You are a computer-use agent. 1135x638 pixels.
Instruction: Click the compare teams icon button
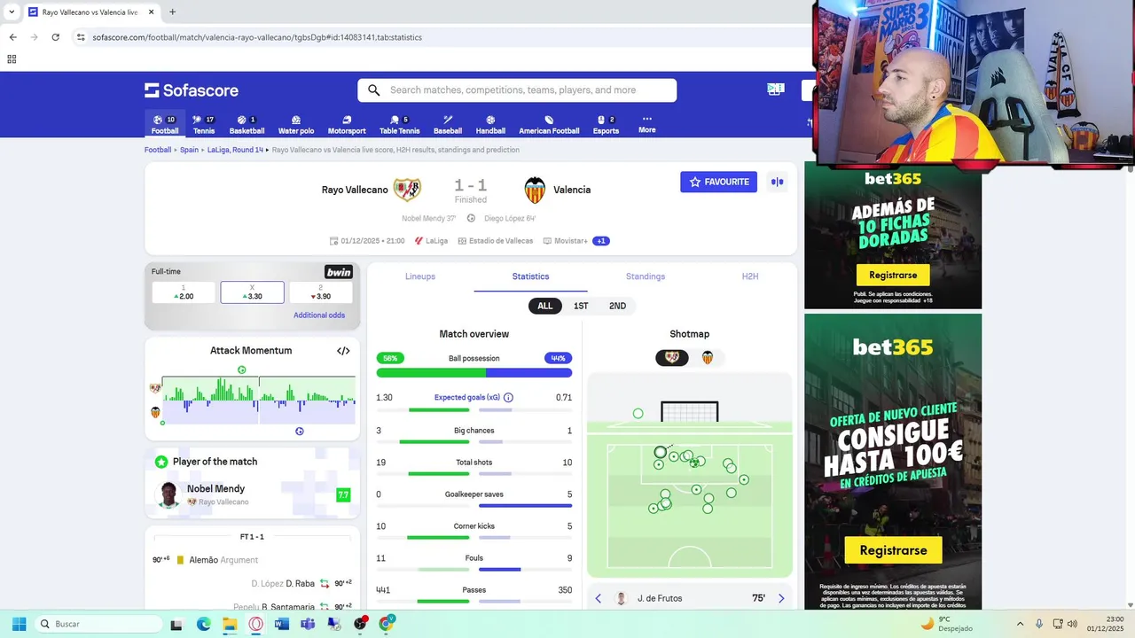click(x=777, y=182)
